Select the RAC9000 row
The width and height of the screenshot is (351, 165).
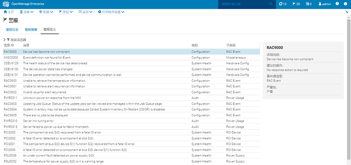point(131,52)
